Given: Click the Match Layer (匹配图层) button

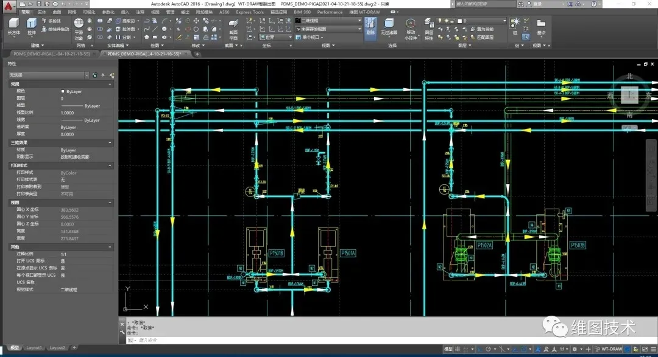Looking at the screenshot, I should tap(482, 37).
